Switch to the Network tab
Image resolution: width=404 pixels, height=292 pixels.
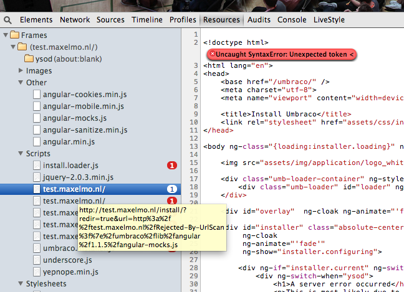pos(75,20)
